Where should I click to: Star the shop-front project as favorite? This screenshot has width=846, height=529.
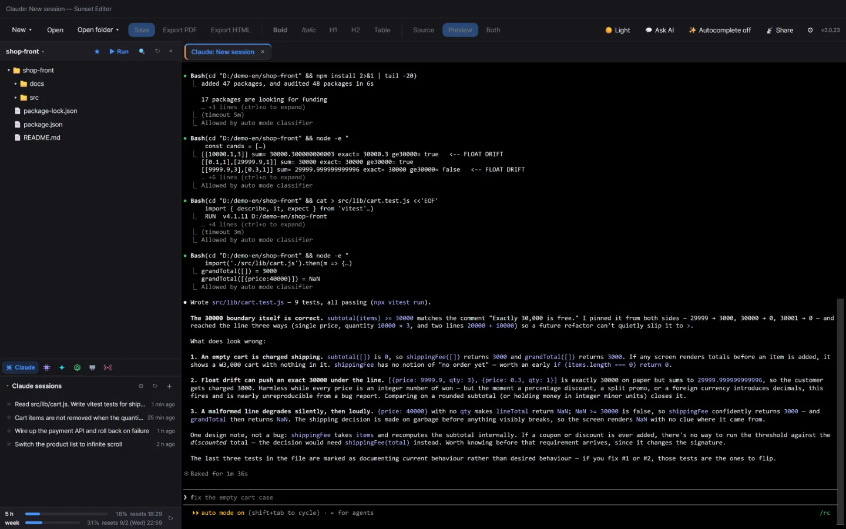[x=97, y=52]
